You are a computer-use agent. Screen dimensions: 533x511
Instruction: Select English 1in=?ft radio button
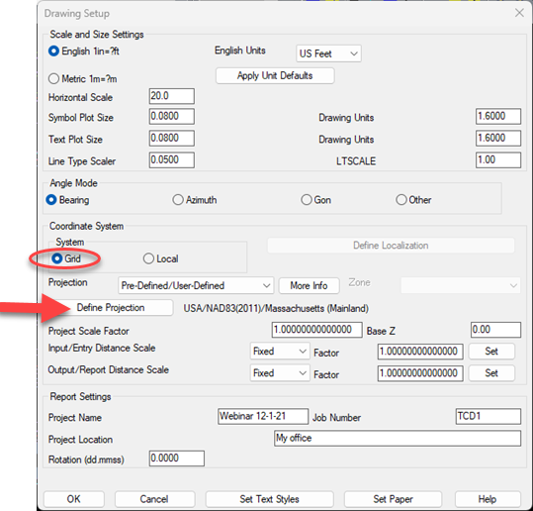84,51
